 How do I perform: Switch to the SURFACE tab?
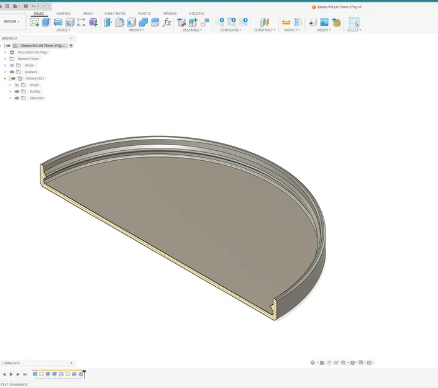click(63, 14)
